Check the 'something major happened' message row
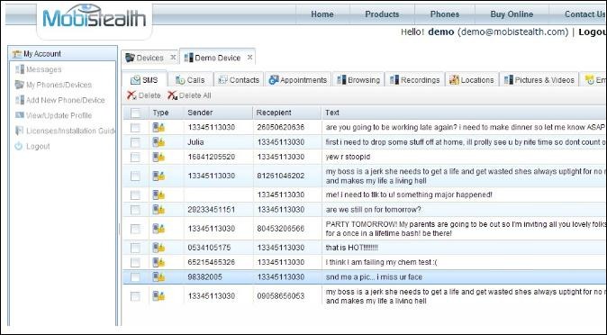 pos(135,195)
